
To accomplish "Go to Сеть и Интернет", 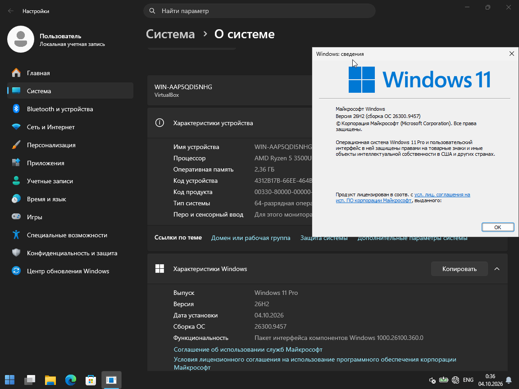I will (70, 127).
